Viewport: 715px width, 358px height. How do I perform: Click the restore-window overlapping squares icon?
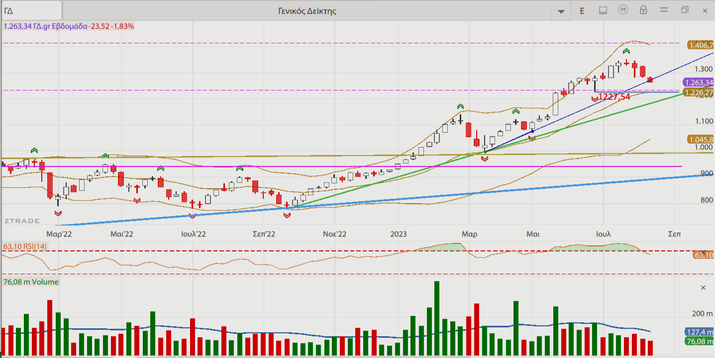[685, 10]
